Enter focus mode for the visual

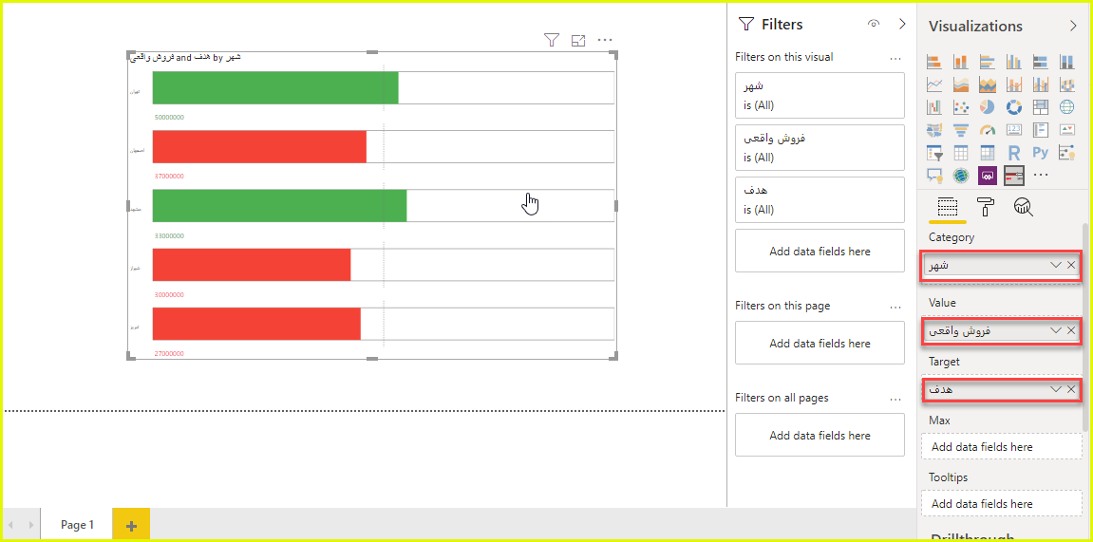click(578, 41)
